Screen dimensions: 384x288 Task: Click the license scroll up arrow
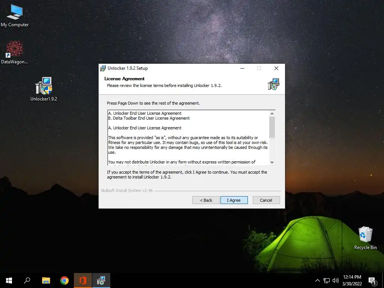pos(272,114)
